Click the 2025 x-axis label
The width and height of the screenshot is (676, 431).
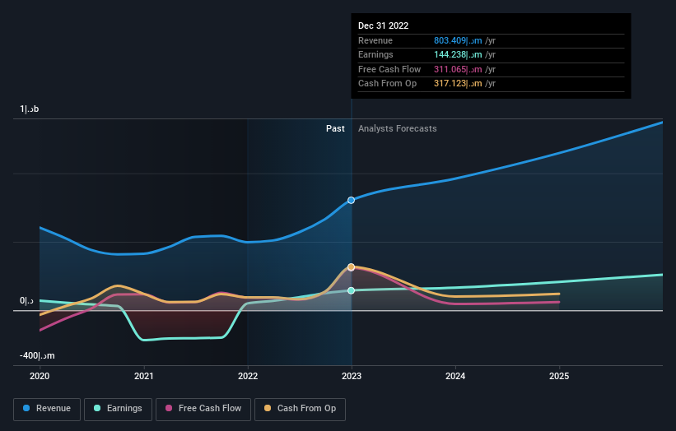[559, 376]
